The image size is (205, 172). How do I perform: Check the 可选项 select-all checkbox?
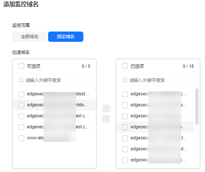pyautogui.click(x=21, y=66)
